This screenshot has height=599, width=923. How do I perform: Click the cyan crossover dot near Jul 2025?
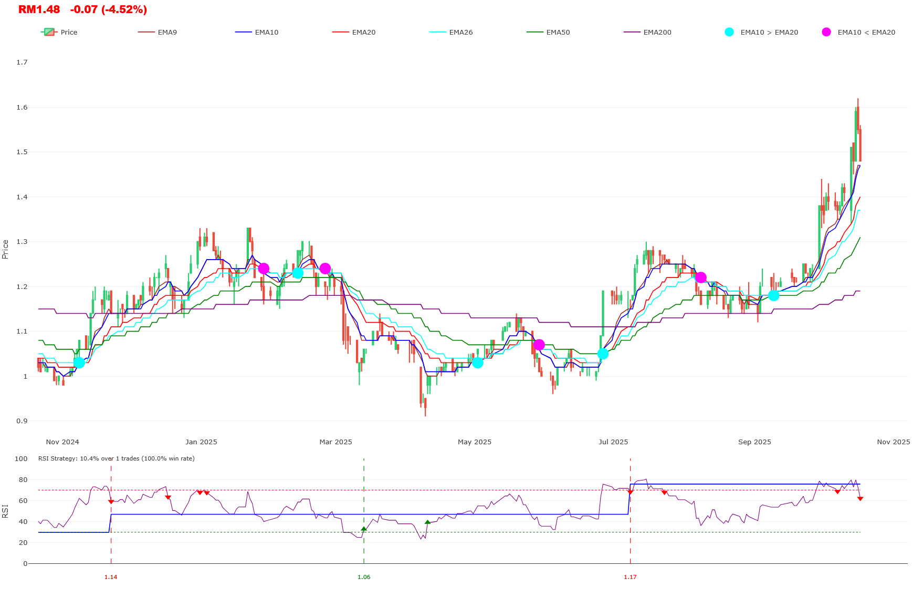602,355
